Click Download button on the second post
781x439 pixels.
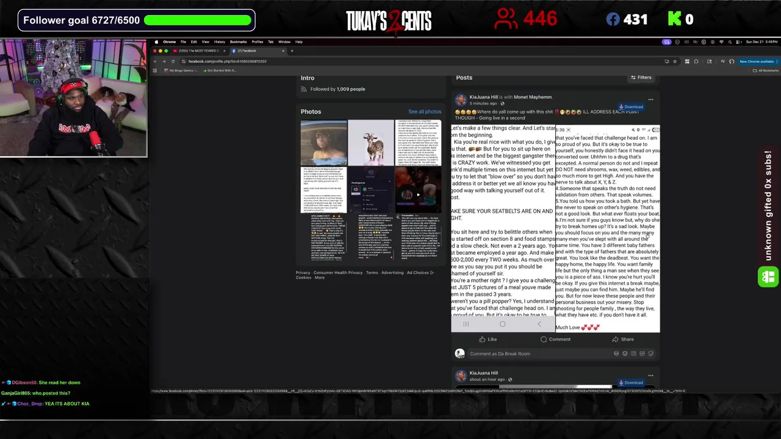[632, 383]
